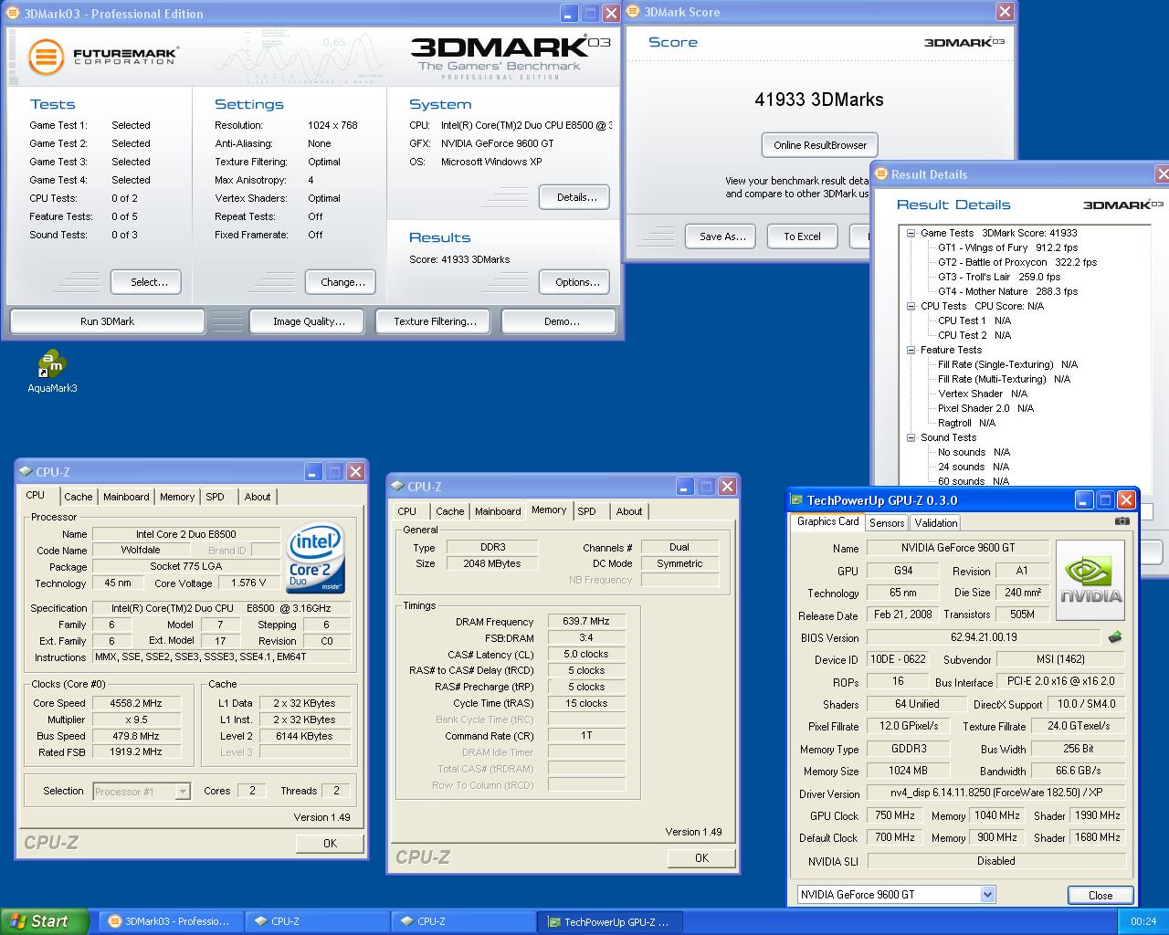Open the SPD tab in CPU-Z memory window
The image size is (1169, 935).
587,511
